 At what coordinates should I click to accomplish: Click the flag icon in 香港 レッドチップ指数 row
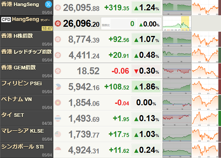pyautogui.click(x=58, y=55)
